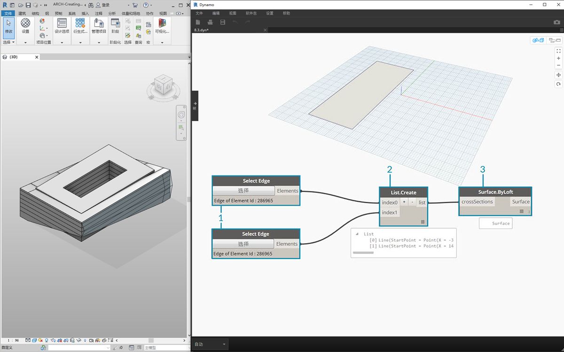Toggle Surface.ByLoft node preview square
564x352 pixels.
(521, 212)
